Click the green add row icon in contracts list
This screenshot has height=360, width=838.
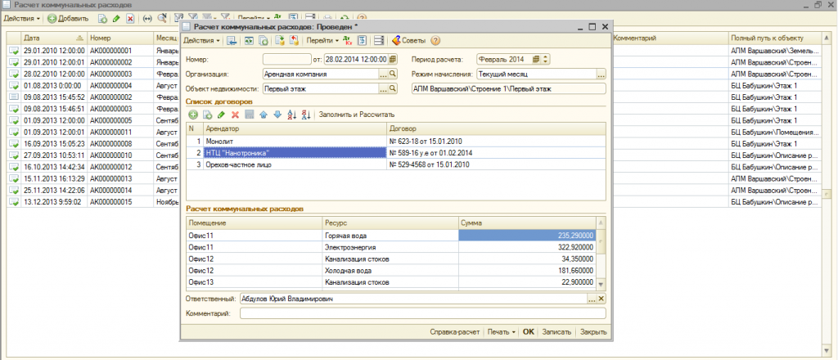pyautogui.click(x=193, y=115)
